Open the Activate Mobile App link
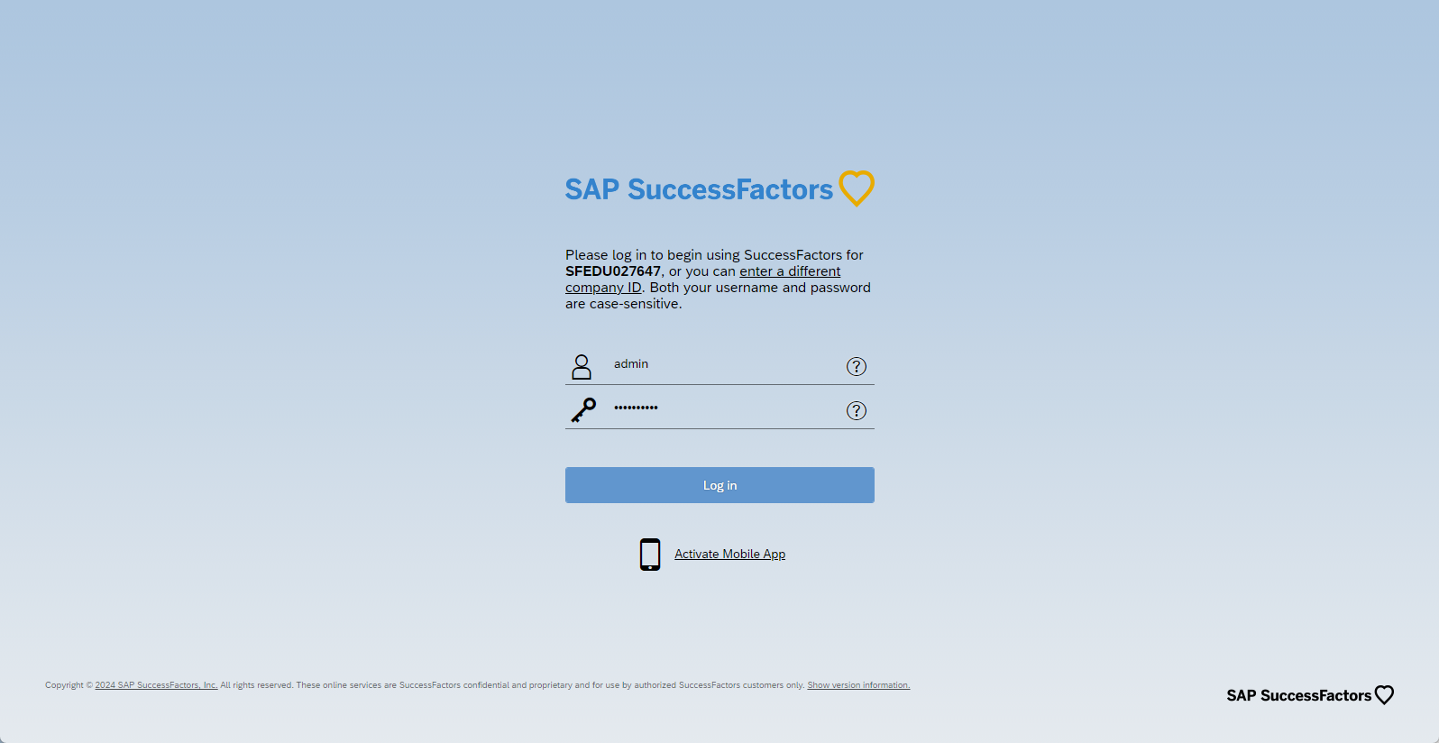The width and height of the screenshot is (1439, 743). pos(729,555)
